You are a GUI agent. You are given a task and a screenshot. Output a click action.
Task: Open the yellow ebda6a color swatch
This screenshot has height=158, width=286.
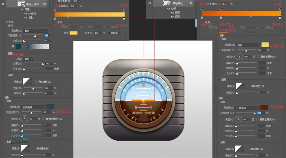click(265, 45)
